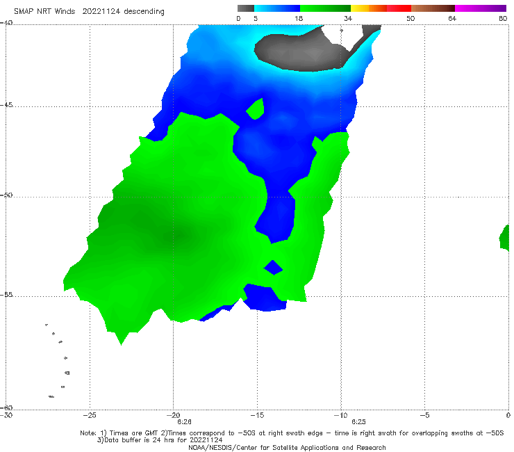
Task: Click the longitude label '-15'
Action: pyautogui.click(x=257, y=415)
